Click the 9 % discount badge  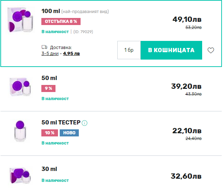[x=48, y=88]
